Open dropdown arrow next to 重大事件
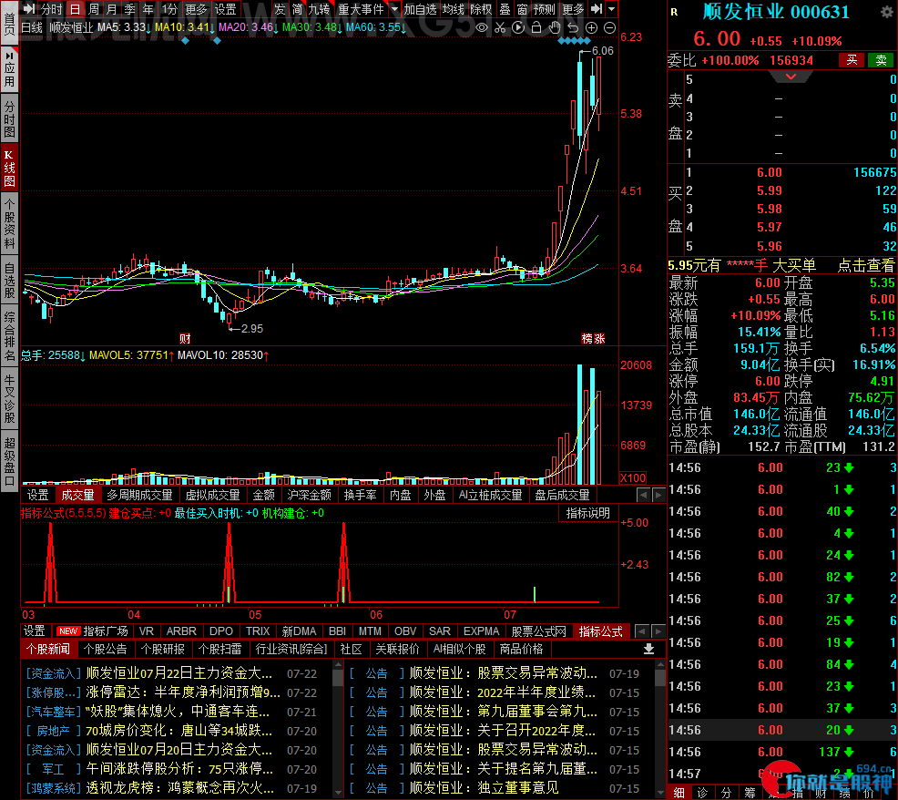The image size is (898, 800). pyautogui.click(x=394, y=9)
